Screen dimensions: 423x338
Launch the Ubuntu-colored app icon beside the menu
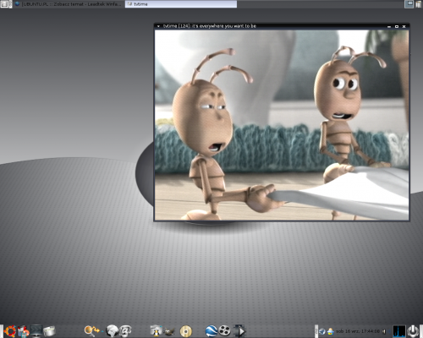pyautogui.click(x=23, y=331)
